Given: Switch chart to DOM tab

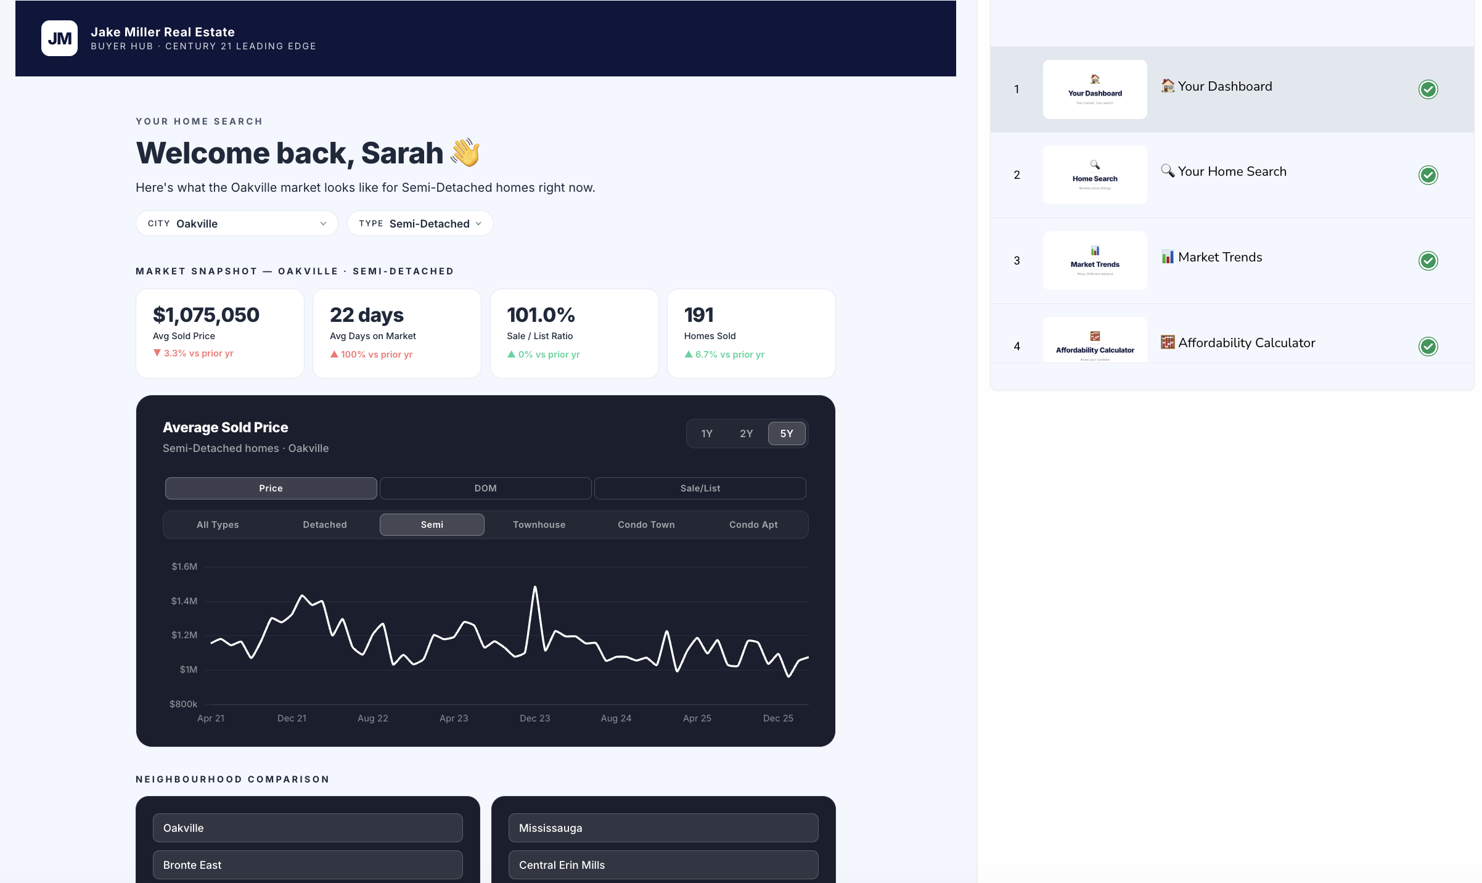Looking at the screenshot, I should (x=485, y=488).
